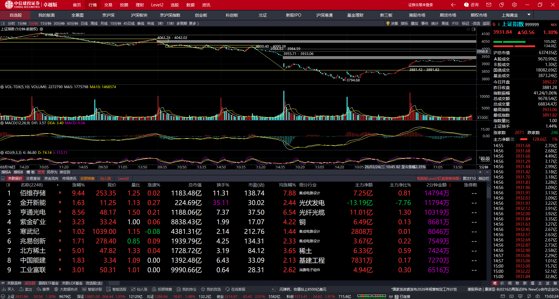Open 投顾锦囊 in bottom toolbar
The image size is (559, 299).
click(162, 289)
